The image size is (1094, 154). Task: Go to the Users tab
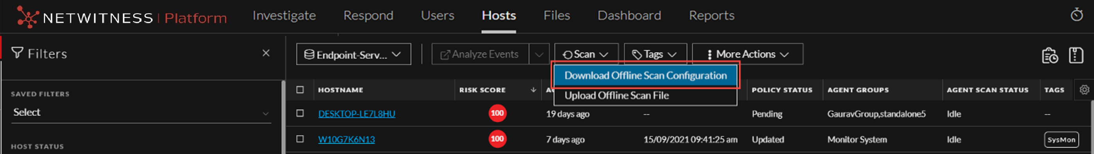[438, 16]
